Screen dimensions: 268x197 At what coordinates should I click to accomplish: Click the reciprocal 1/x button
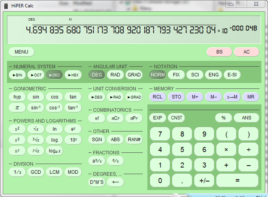pos(17,172)
